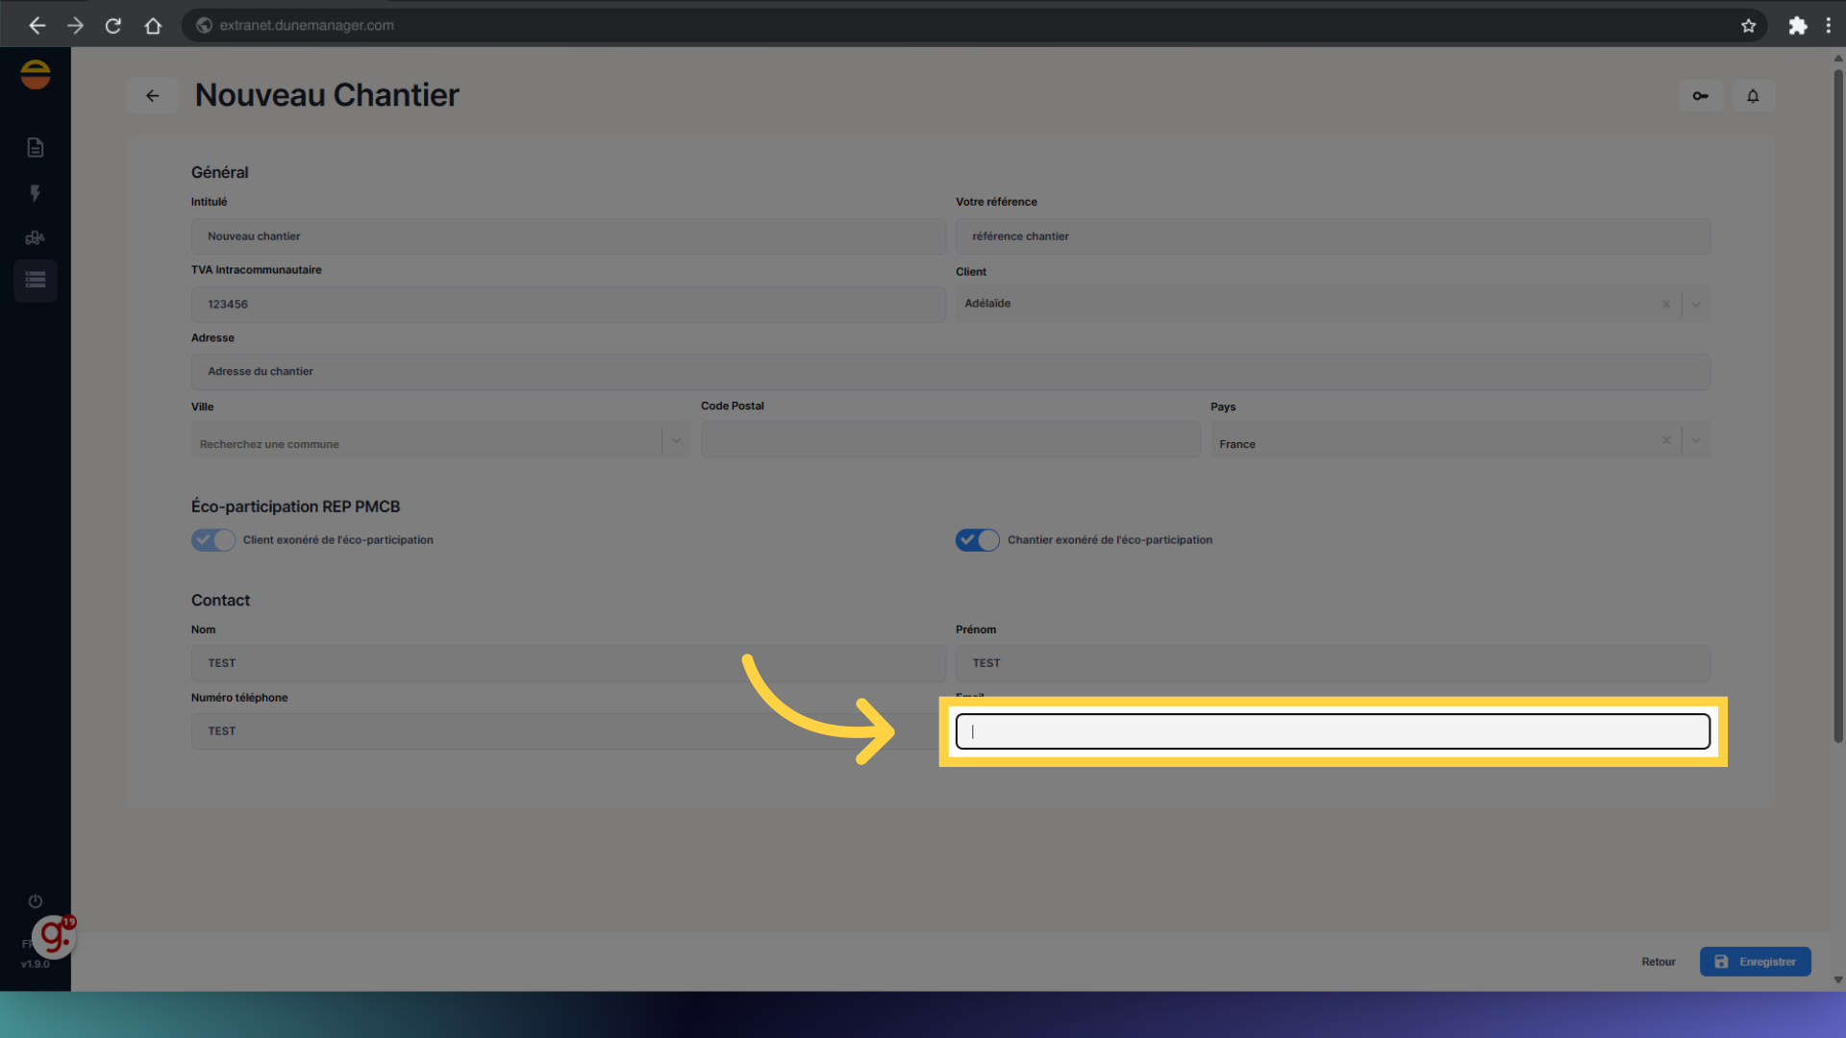Open notifications via the bell icon
Viewport: 1846px width, 1038px height.
1752,95
